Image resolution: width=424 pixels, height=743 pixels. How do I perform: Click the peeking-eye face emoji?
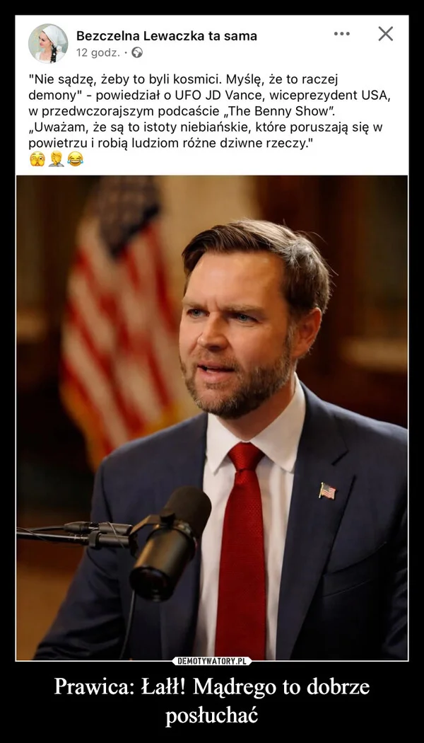[37, 159]
